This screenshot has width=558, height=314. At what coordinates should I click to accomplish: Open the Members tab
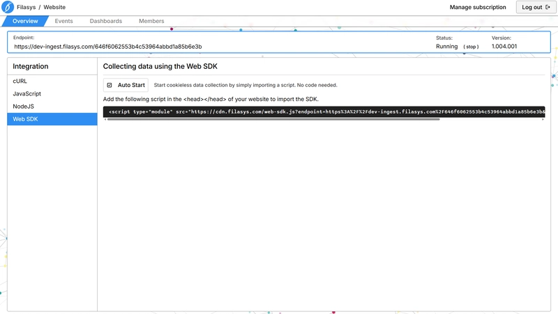[151, 22]
